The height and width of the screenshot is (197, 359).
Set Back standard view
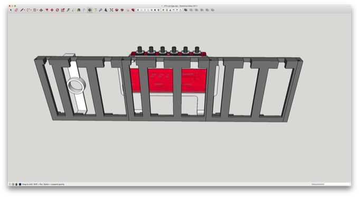[177, 10]
